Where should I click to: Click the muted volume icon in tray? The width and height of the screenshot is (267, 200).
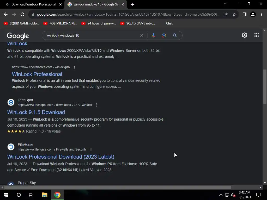click(233, 195)
